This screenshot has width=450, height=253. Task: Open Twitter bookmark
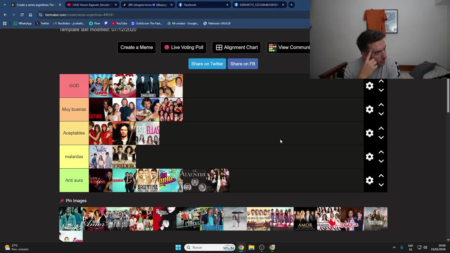tap(42, 24)
